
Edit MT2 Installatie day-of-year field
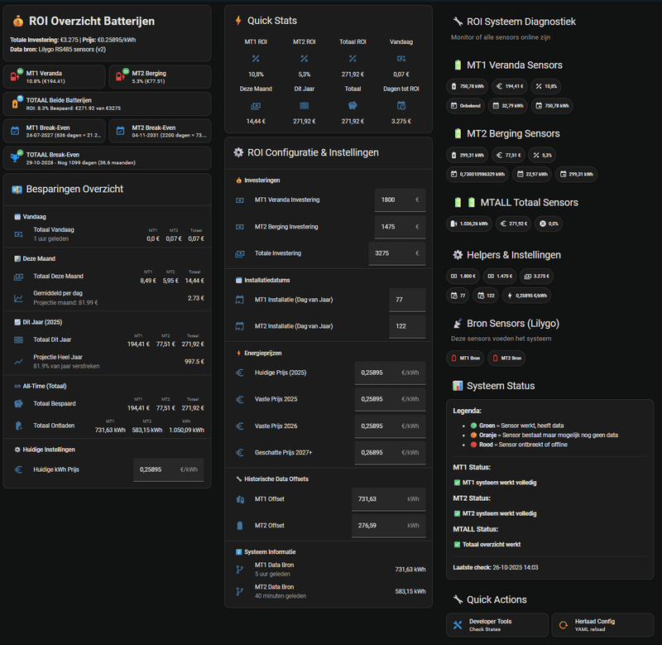coord(407,326)
